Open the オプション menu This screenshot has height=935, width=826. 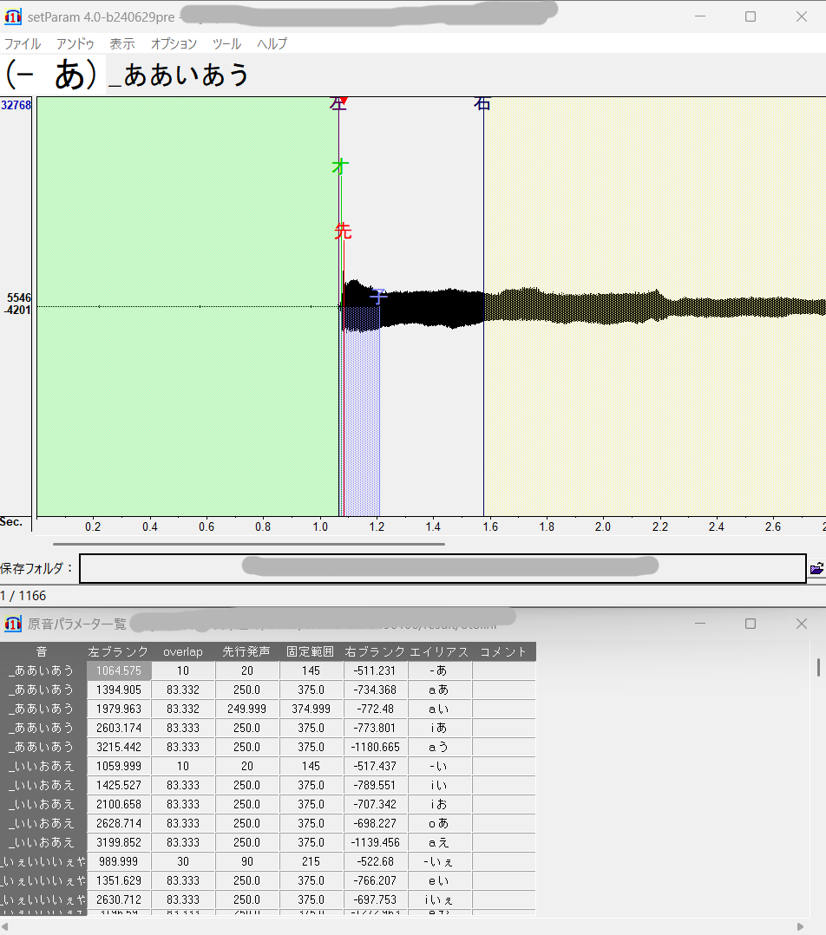(174, 43)
